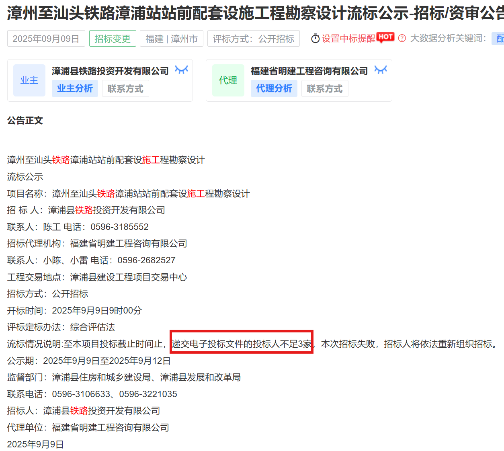Select the 福建 | 漳州市 region tag
This screenshot has width=504, height=451.
172,39
